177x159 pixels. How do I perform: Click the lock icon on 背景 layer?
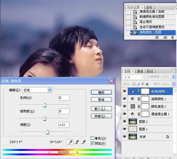tap(167, 137)
